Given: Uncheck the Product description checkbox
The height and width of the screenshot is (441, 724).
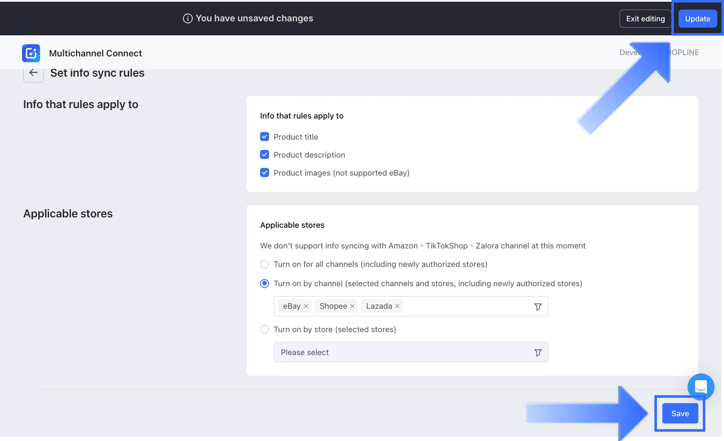Looking at the screenshot, I should (x=264, y=155).
